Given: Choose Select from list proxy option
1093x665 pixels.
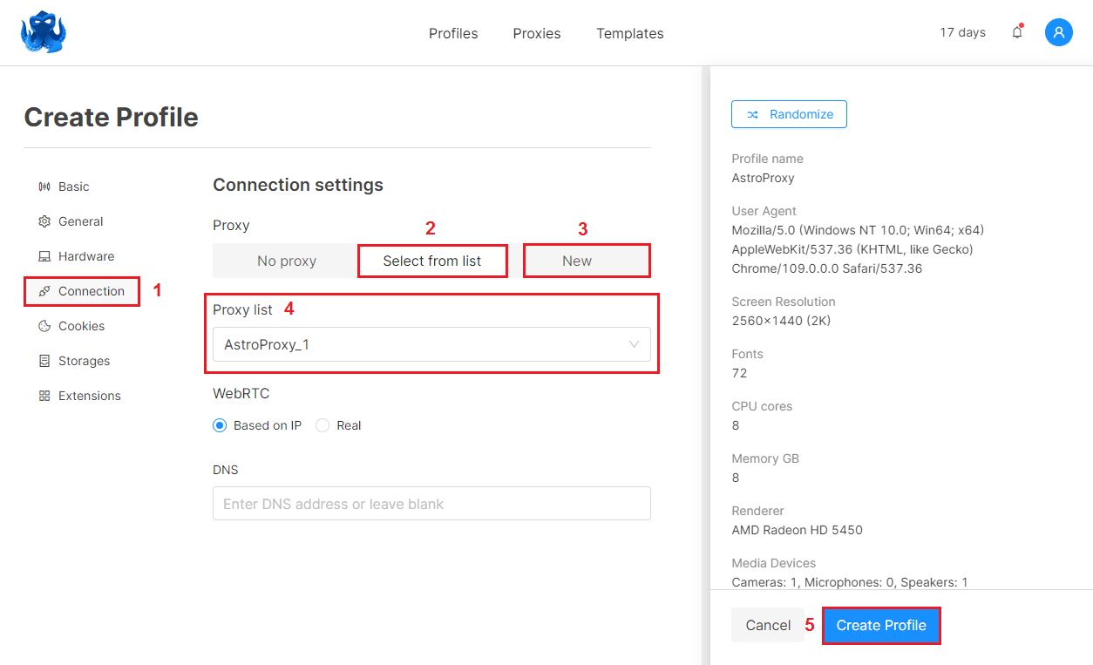Looking at the screenshot, I should click(x=432, y=261).
